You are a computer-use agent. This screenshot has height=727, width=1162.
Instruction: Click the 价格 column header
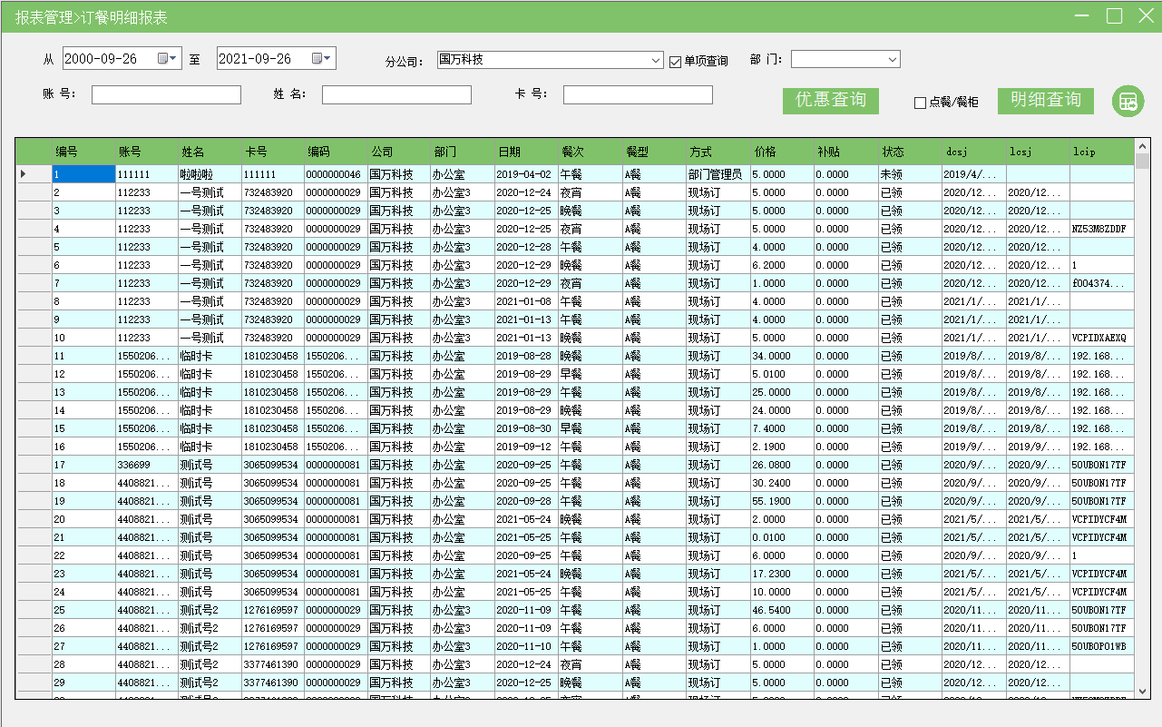pyautogui.click(x=781, y=152)
